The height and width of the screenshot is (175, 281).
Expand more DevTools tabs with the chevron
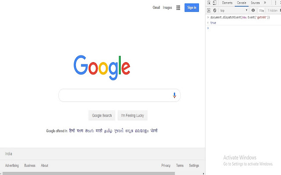[265, 3]
